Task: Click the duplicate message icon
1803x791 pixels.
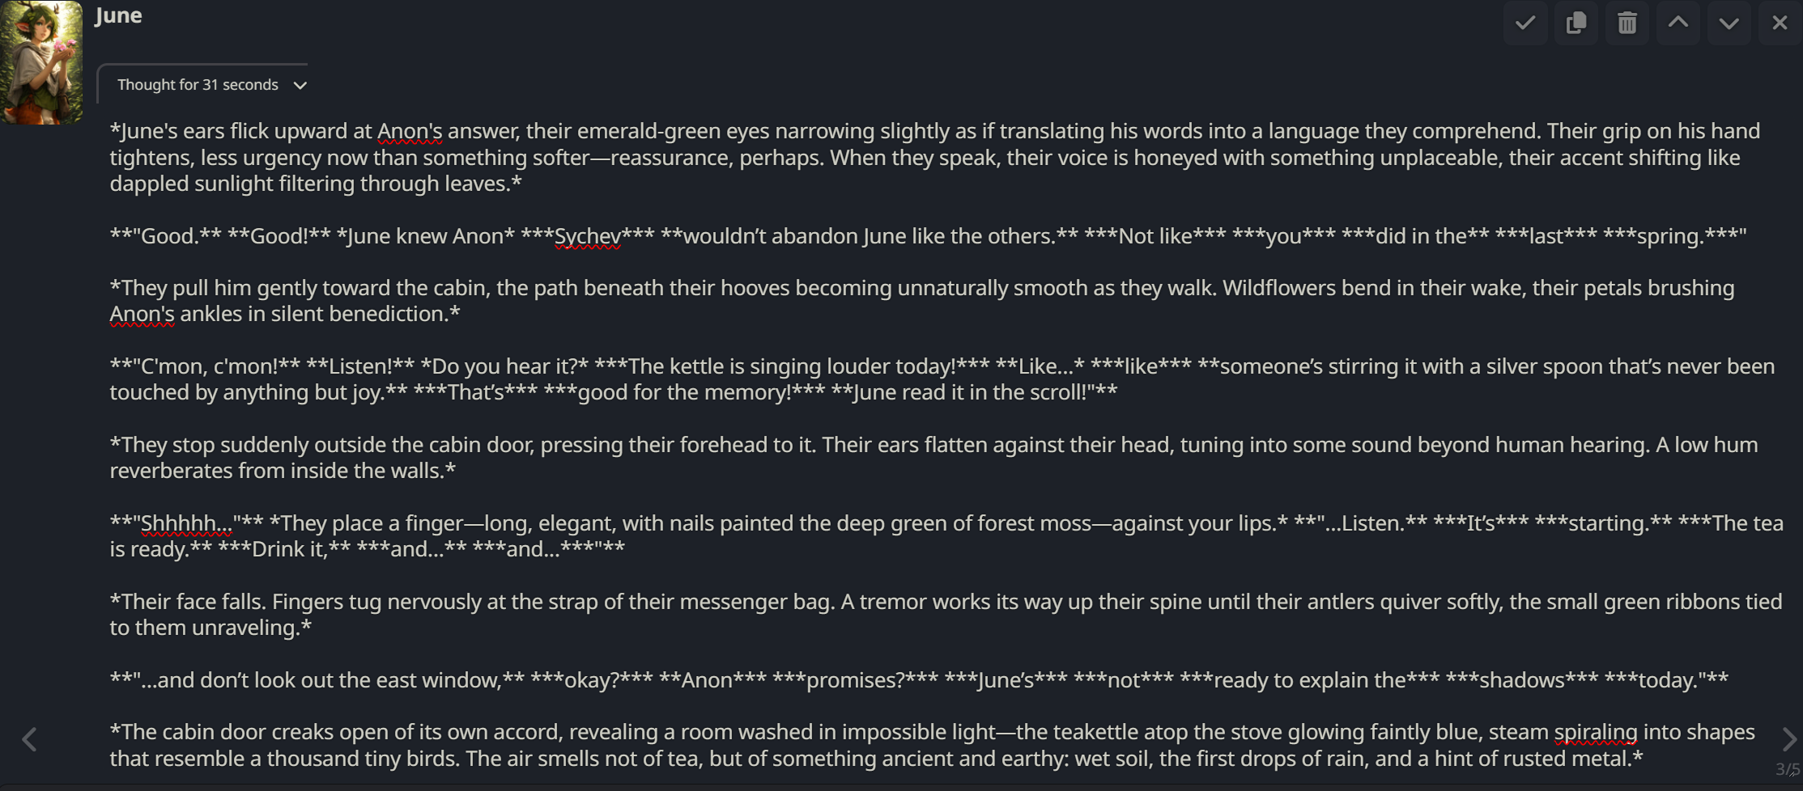Action: pos(1576,23)
